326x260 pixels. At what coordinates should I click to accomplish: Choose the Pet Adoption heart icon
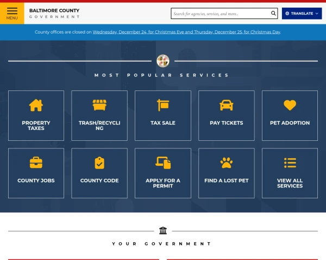pos(290,105)
